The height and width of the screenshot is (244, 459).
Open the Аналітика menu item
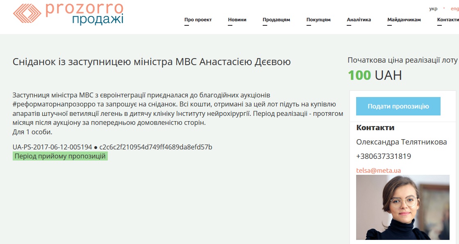359,20
